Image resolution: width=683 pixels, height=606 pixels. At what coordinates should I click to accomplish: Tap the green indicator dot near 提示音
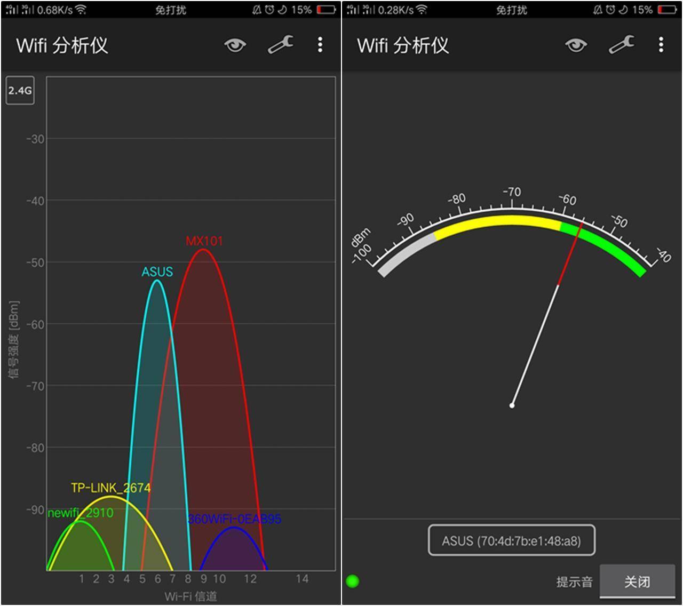(x=352, y=581)
